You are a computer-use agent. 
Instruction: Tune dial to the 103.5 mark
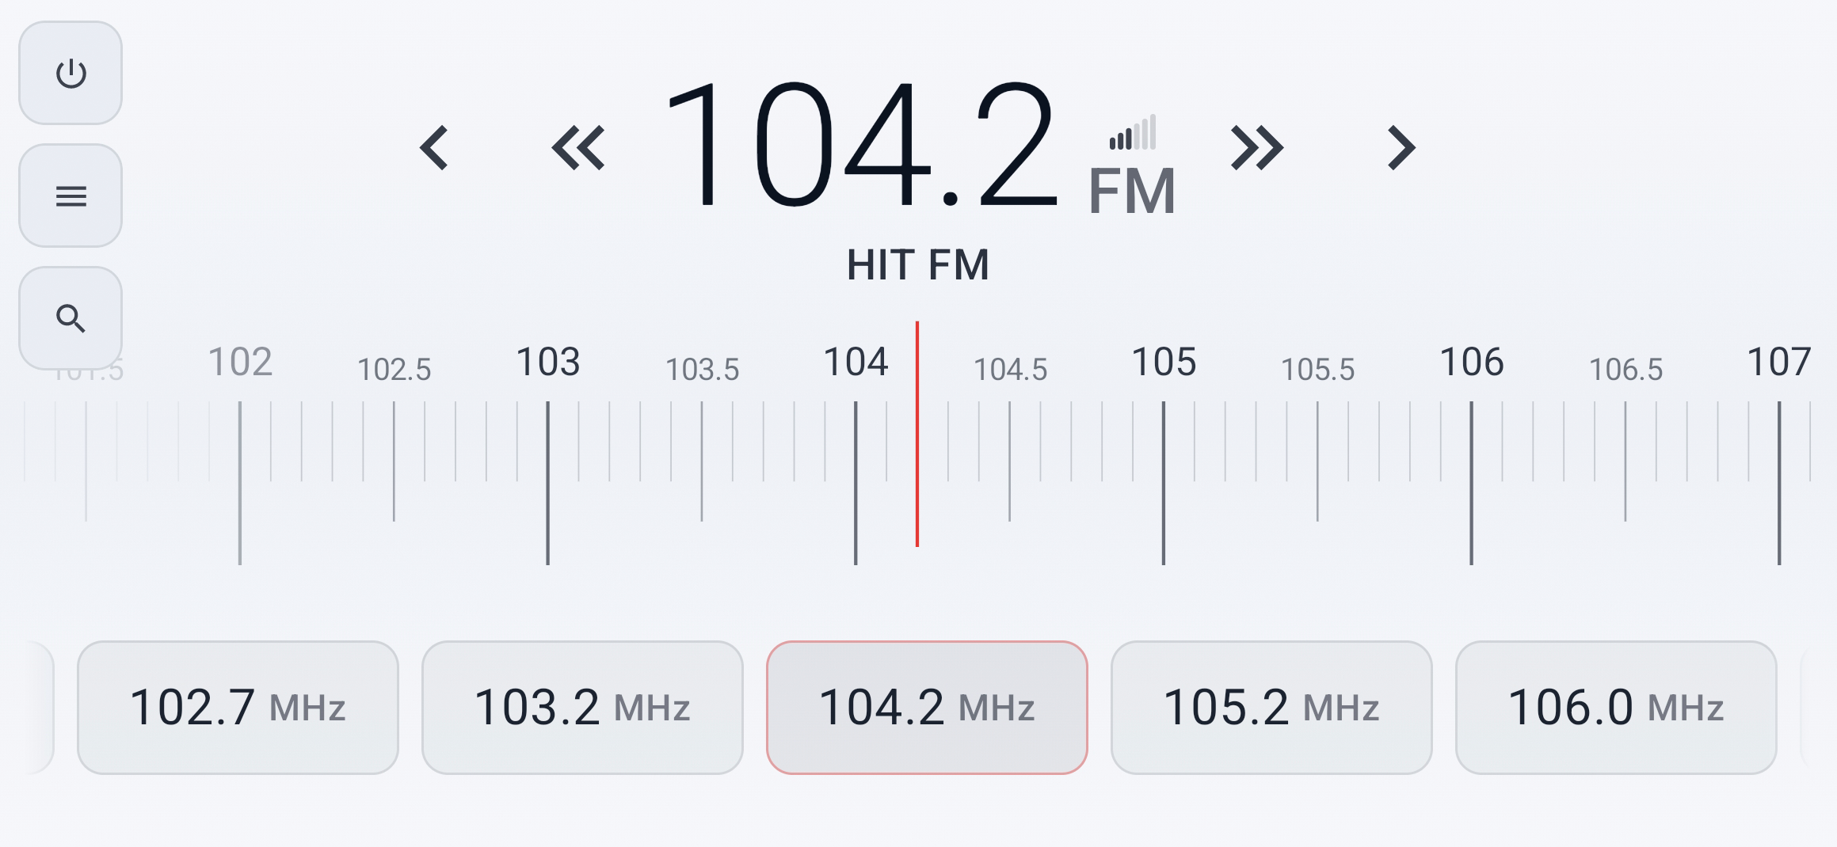click(x=702, y=370)
